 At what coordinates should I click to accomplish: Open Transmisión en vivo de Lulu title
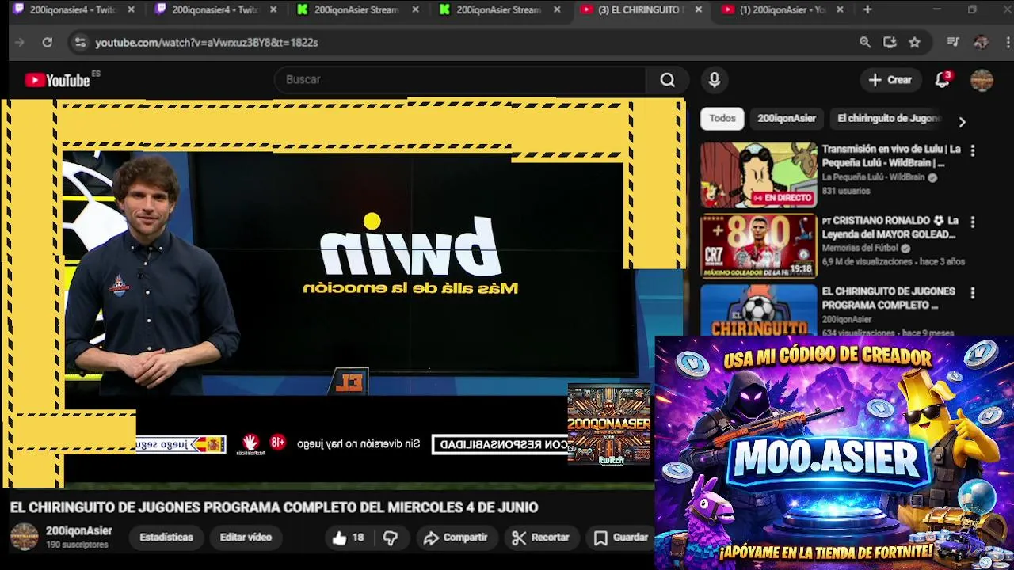pos(891,155)
